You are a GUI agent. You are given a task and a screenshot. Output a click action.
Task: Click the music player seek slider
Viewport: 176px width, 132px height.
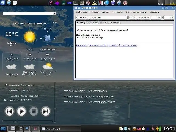pos(28,121)
